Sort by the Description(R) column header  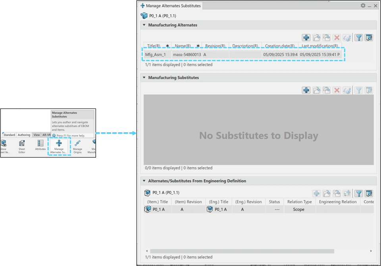tap(245, 46)
